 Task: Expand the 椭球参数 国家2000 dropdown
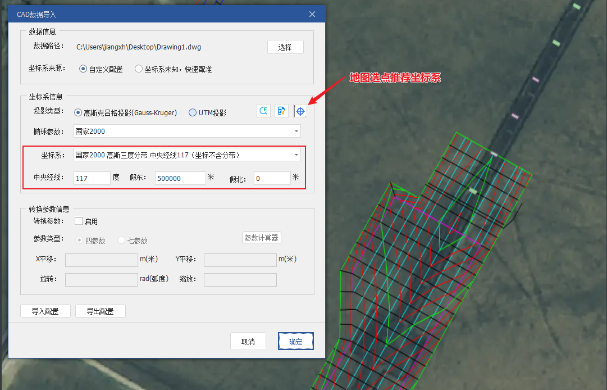296,131
